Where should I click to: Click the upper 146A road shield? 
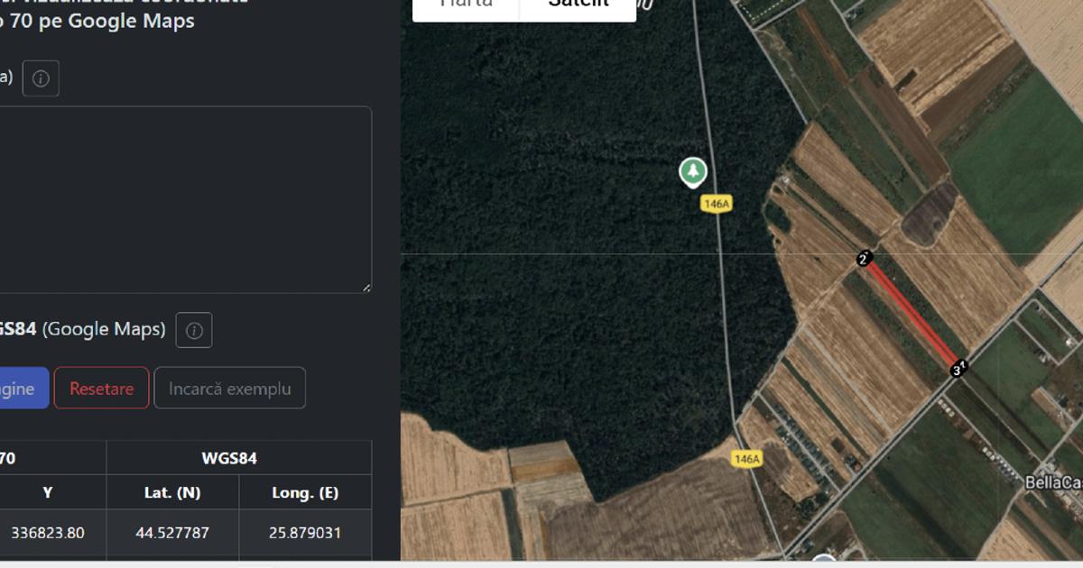pos(716,205)
